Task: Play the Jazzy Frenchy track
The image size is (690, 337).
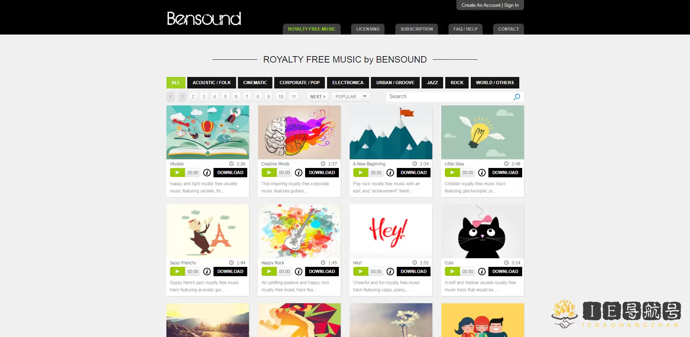Action: point(177,272)
